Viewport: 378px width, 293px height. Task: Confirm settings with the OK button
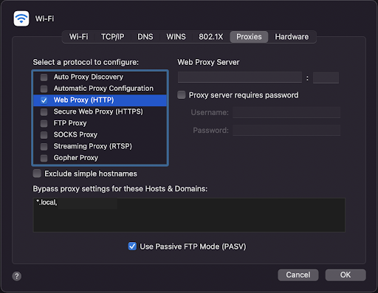click(x=346, y=275)
